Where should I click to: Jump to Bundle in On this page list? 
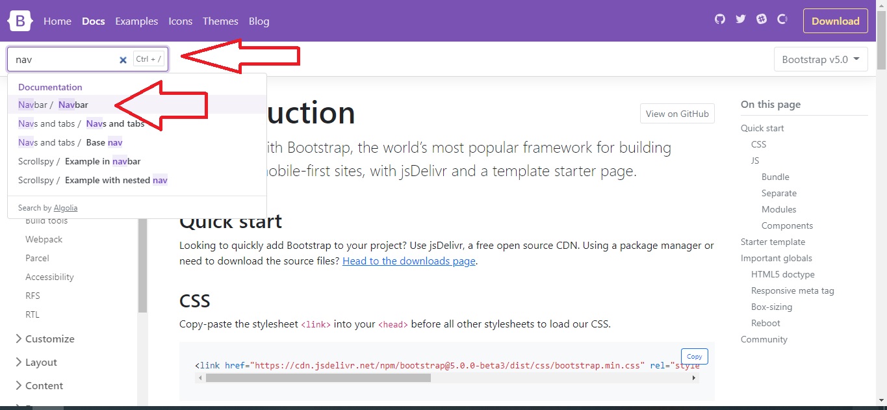[775, 177]
